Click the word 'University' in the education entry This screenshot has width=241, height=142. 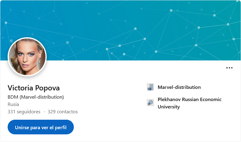(x=169, y=107)
